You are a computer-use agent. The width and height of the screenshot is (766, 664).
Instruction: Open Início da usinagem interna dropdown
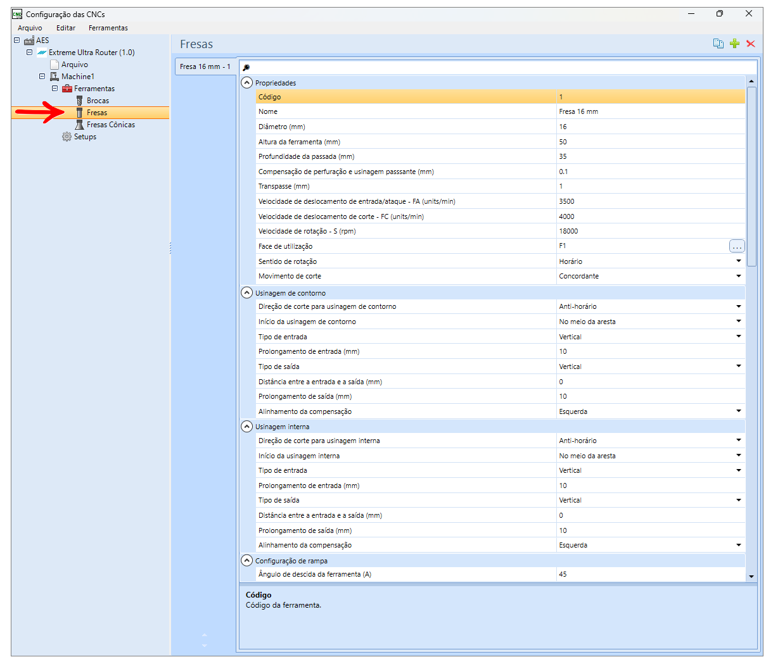coord(739,456)
